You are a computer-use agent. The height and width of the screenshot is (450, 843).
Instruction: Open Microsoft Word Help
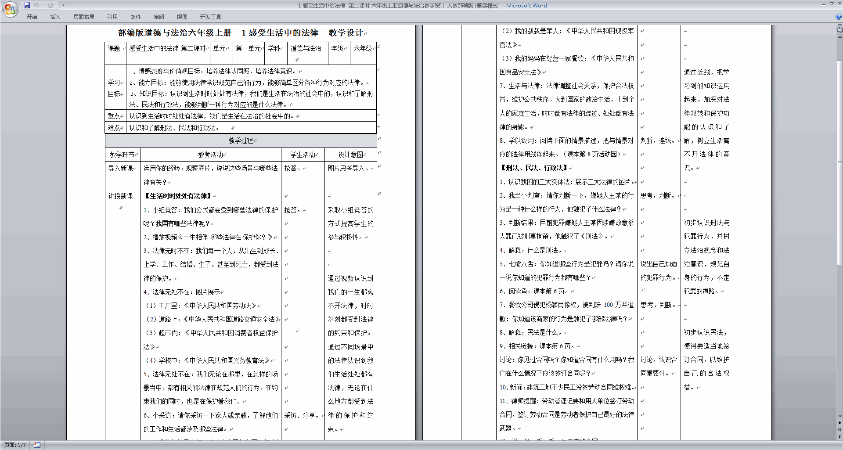(x=838, y=17)
